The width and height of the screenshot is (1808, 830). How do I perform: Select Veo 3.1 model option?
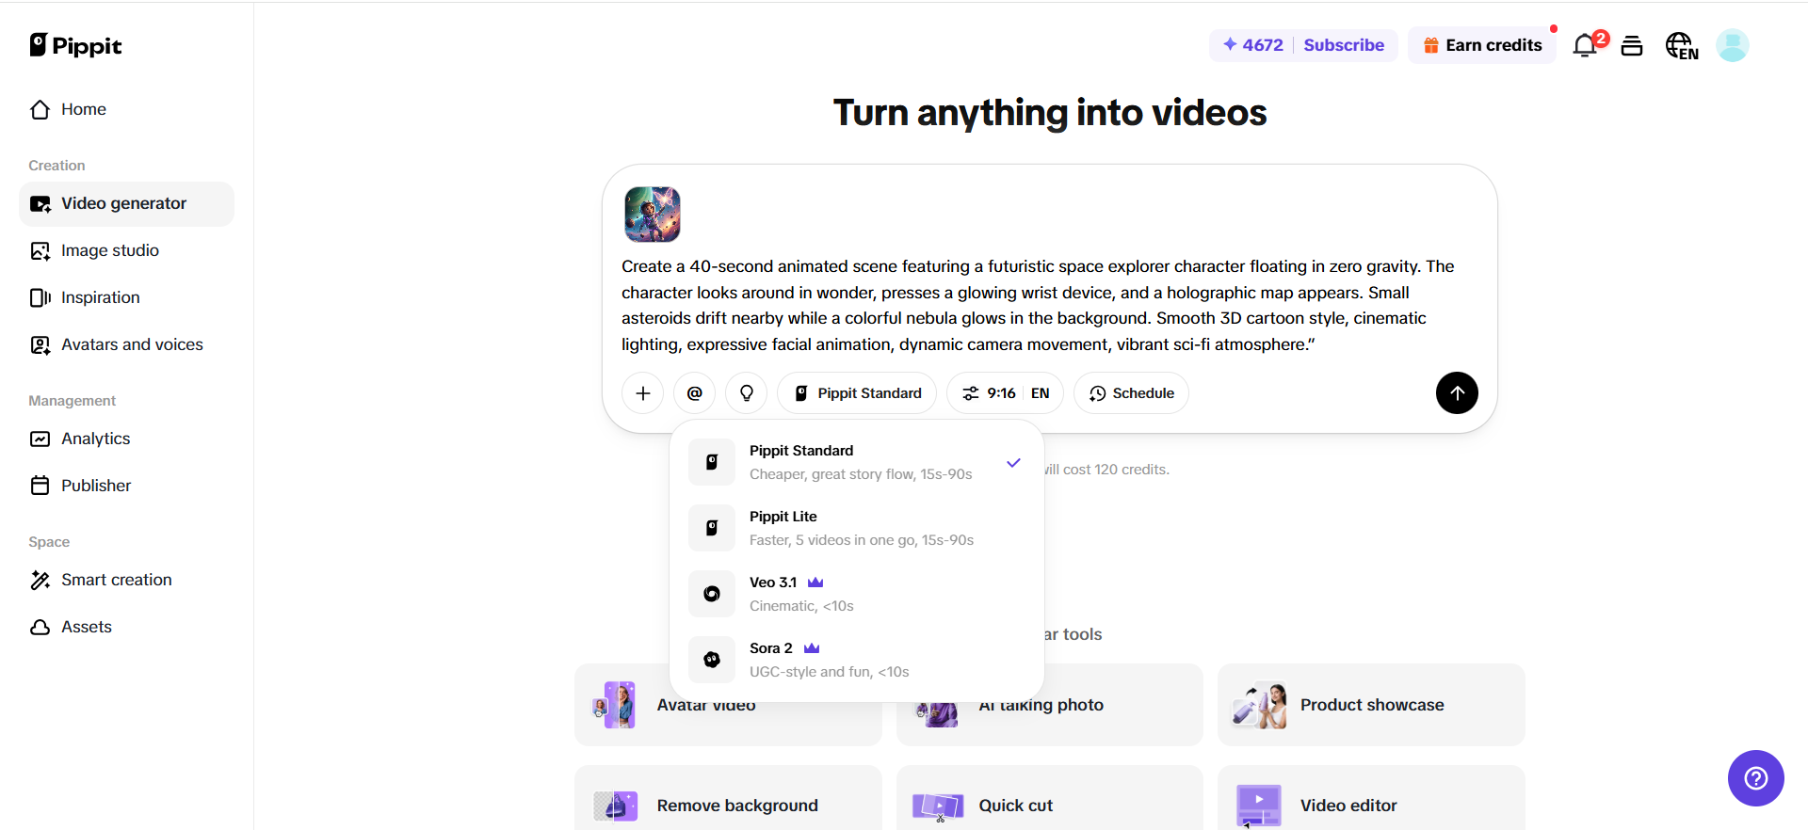click(x=857, y=594)
